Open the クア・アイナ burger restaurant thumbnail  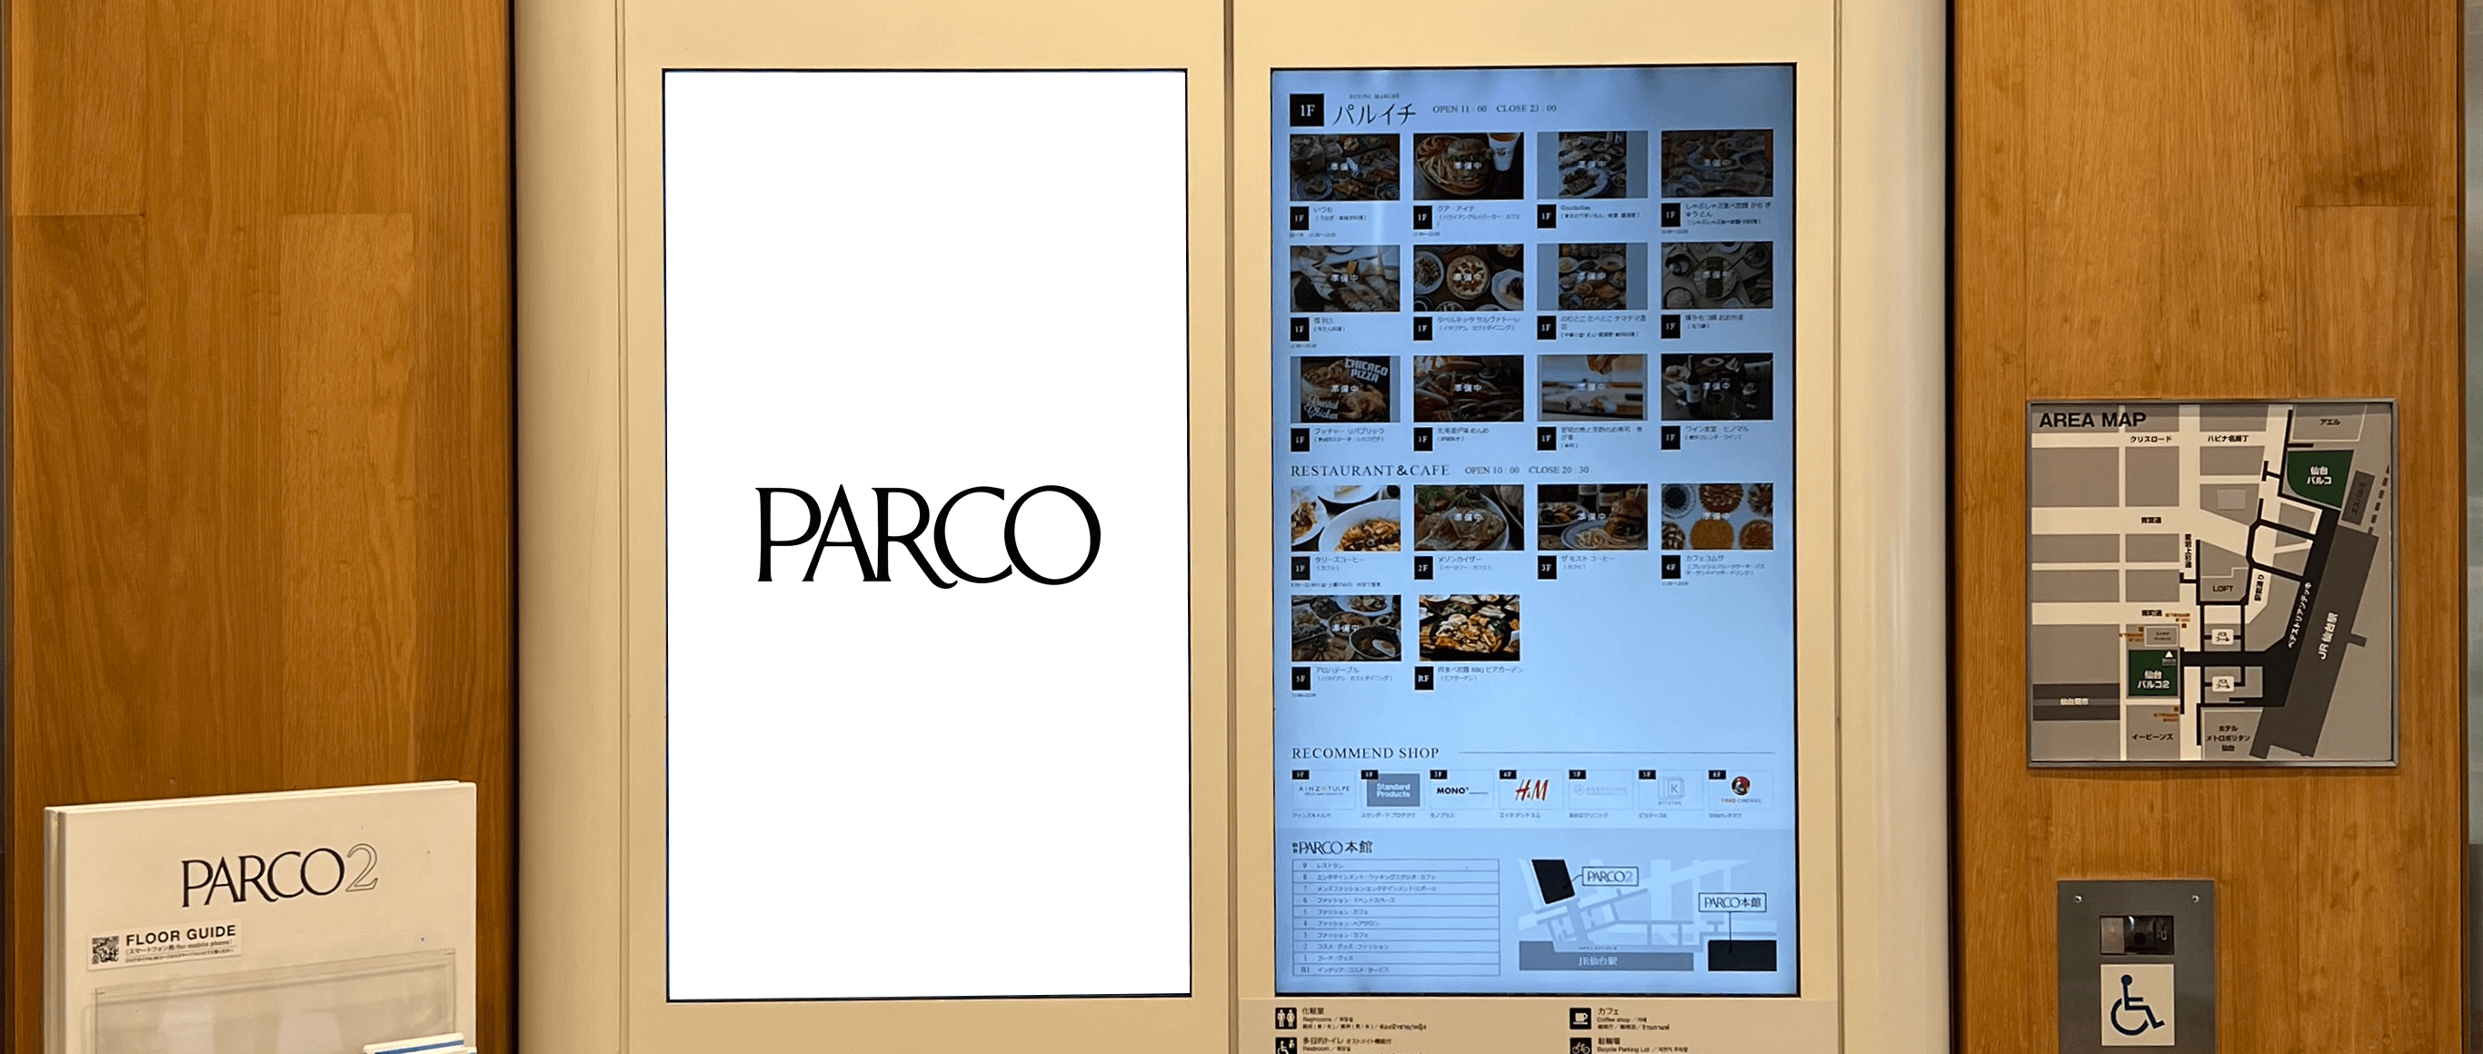click(x=1468, y=165)
